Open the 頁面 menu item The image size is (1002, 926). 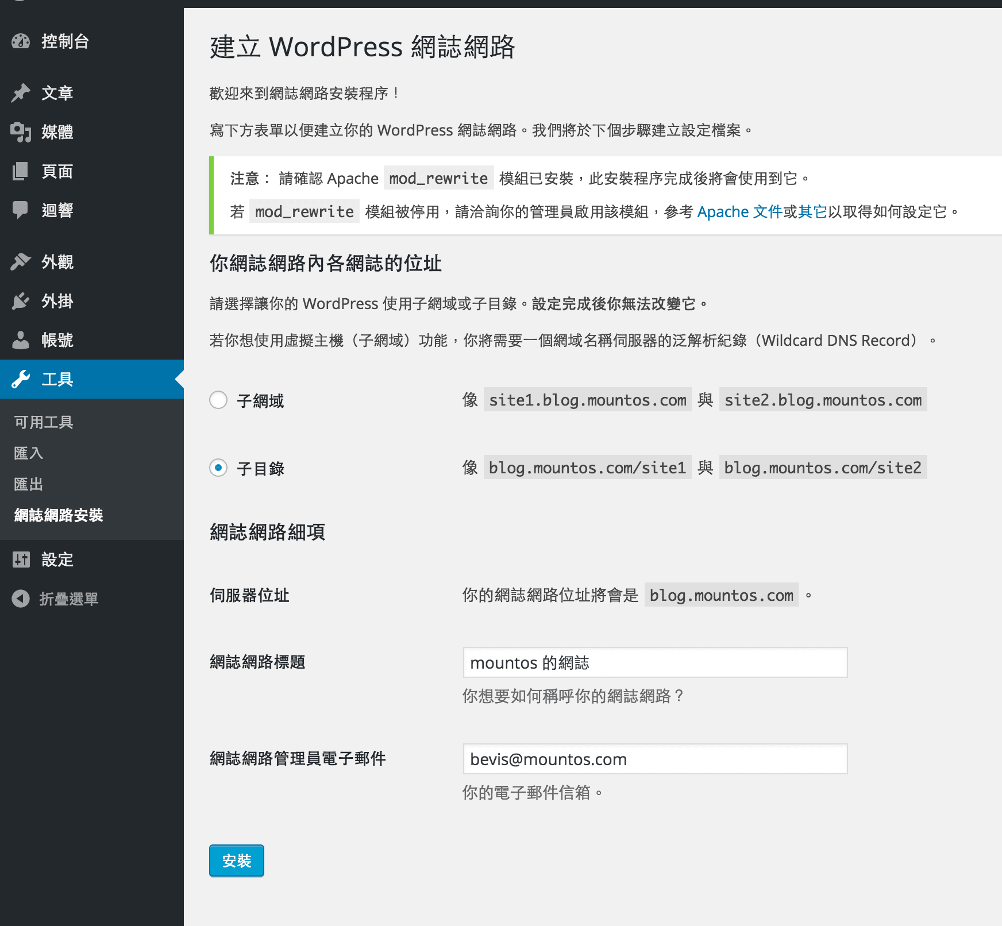92,171
